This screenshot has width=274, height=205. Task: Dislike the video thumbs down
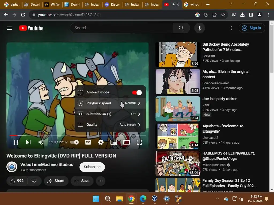coord(34,181)
